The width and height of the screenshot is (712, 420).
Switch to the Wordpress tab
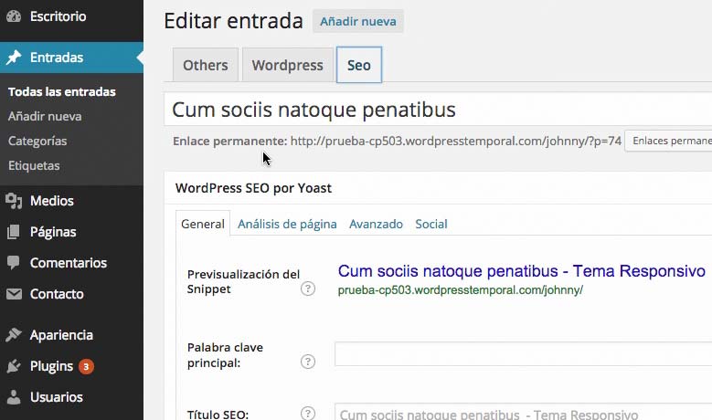[x=287, y=65]
